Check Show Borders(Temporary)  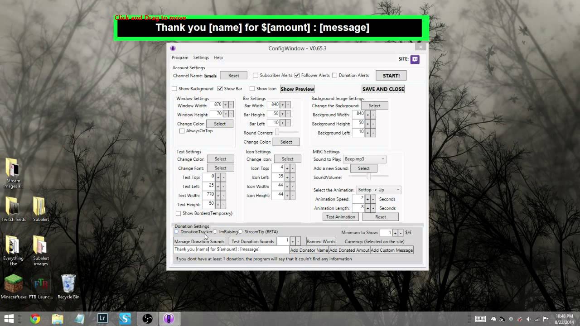pyautogui.click(x=178, y=213)
